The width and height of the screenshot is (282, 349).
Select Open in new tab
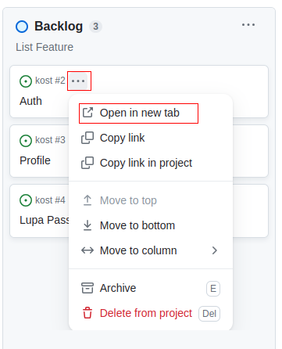point(138,113)
